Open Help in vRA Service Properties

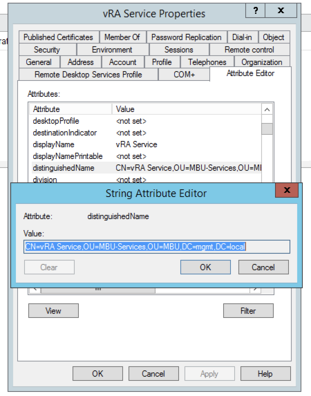coord(265,373)
